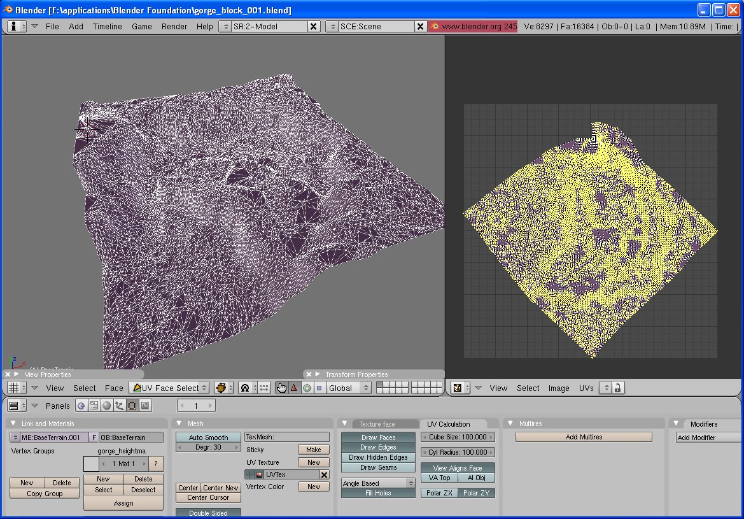Select the Shading context sphere icon
The height and width of the screenshot is (519, 744).
[x=107, y=406]
